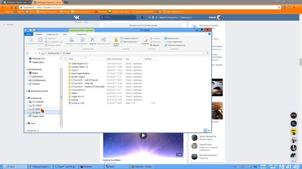
Task: Expand the Сеть tree node
Action: click(x=26, y=123)
